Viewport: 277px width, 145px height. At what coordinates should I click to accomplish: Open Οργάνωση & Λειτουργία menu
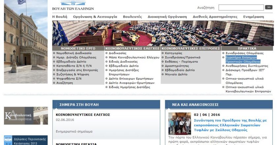click(95, 17)
